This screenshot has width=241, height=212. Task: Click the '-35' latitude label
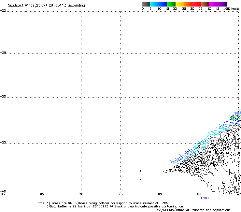(x=3, y=142)
